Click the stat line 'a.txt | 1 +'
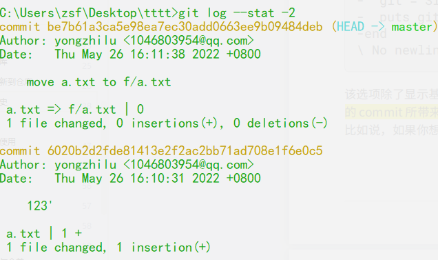The height and width of the screenshot is (260, 438). (44, 234)
